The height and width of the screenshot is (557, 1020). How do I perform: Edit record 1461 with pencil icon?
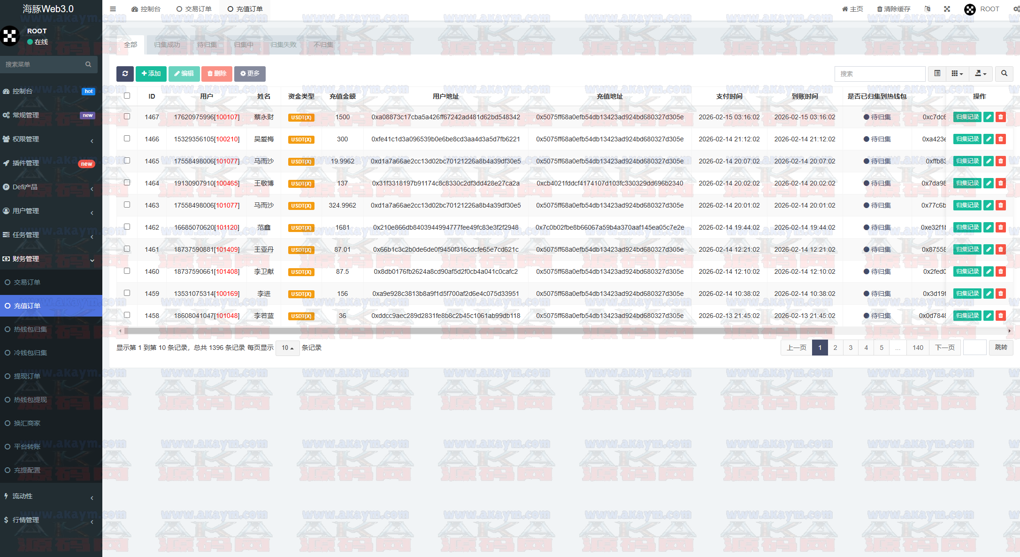pyautogui.click(x=989, y=249)
